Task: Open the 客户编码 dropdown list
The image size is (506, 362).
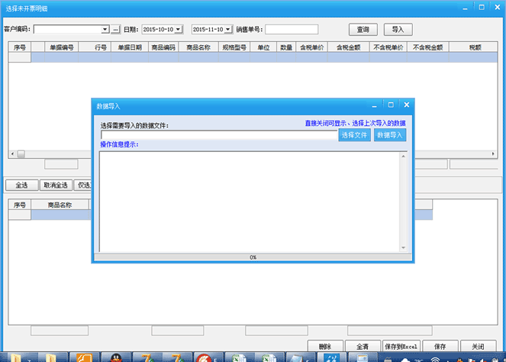Action: click(105, 30)
